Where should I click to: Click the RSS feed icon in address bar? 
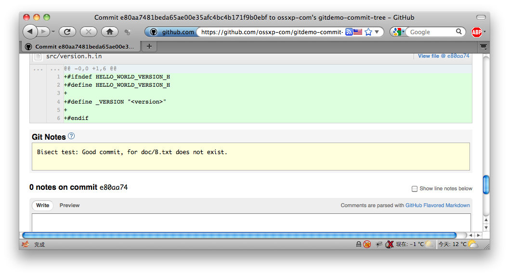[x=349, y=32]
